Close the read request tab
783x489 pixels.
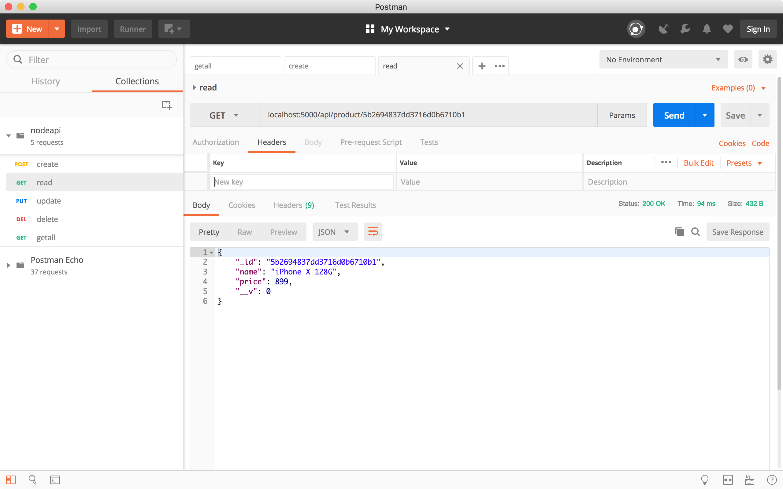(x=460, y=66)
